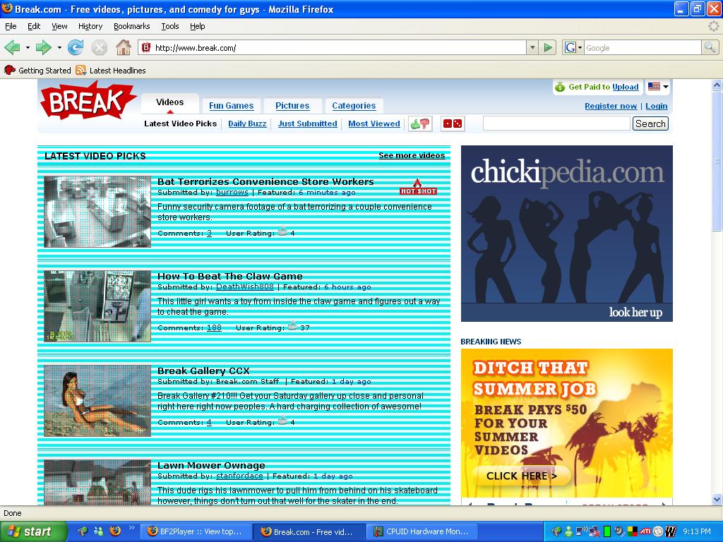Click the Login link

coord(656,106)
